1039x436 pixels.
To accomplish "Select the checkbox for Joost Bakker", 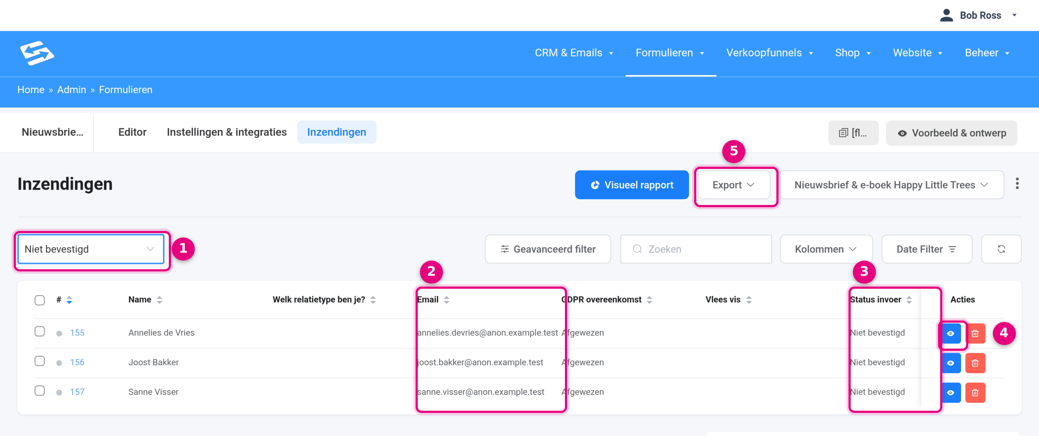I will coord(40,361).
